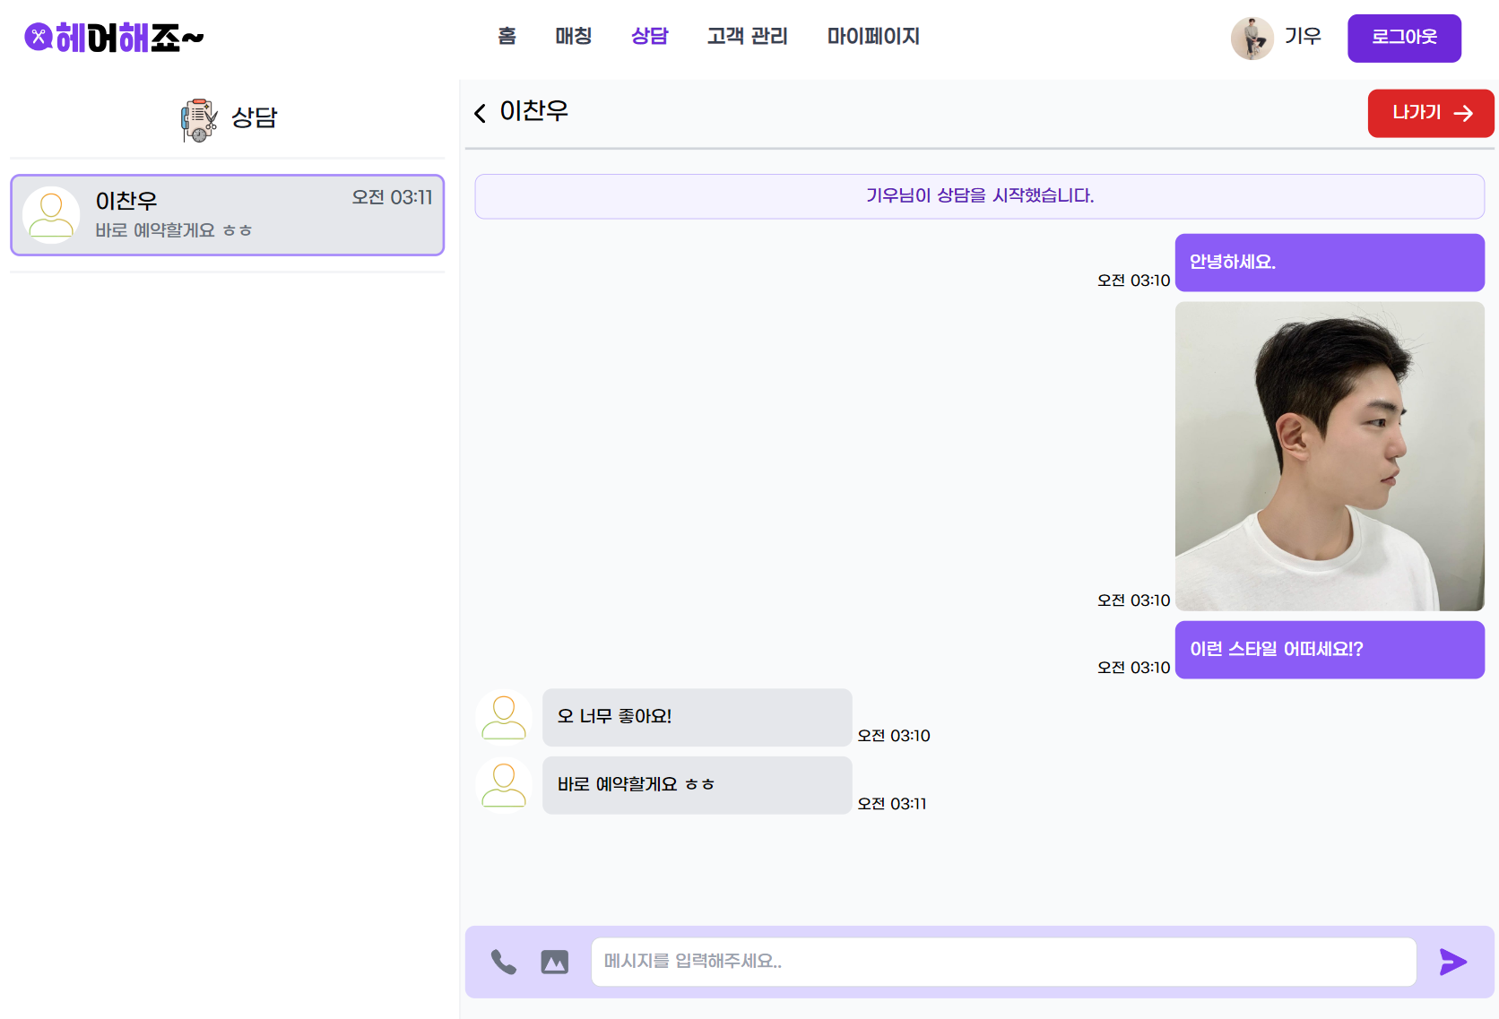This screenshot has height=1019, width=1499.
Task: Open the 매칭 navigation item
Action: tap(573, 37)
